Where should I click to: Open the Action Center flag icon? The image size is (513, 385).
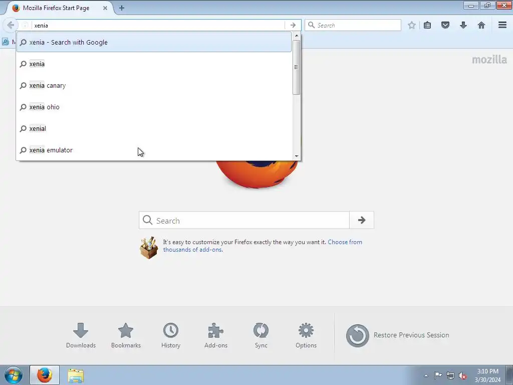[x=438, y=375]
